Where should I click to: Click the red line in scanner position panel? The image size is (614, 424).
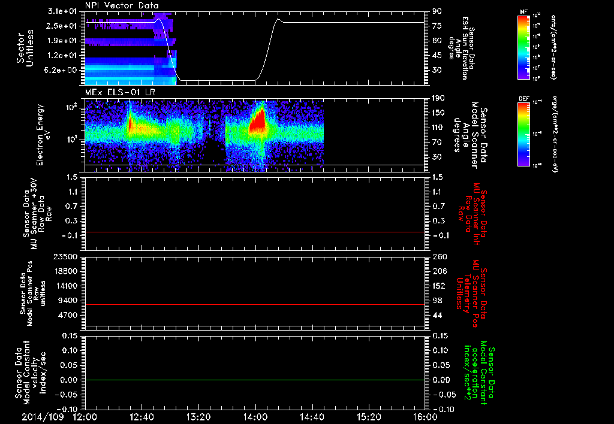pos(255,304)
